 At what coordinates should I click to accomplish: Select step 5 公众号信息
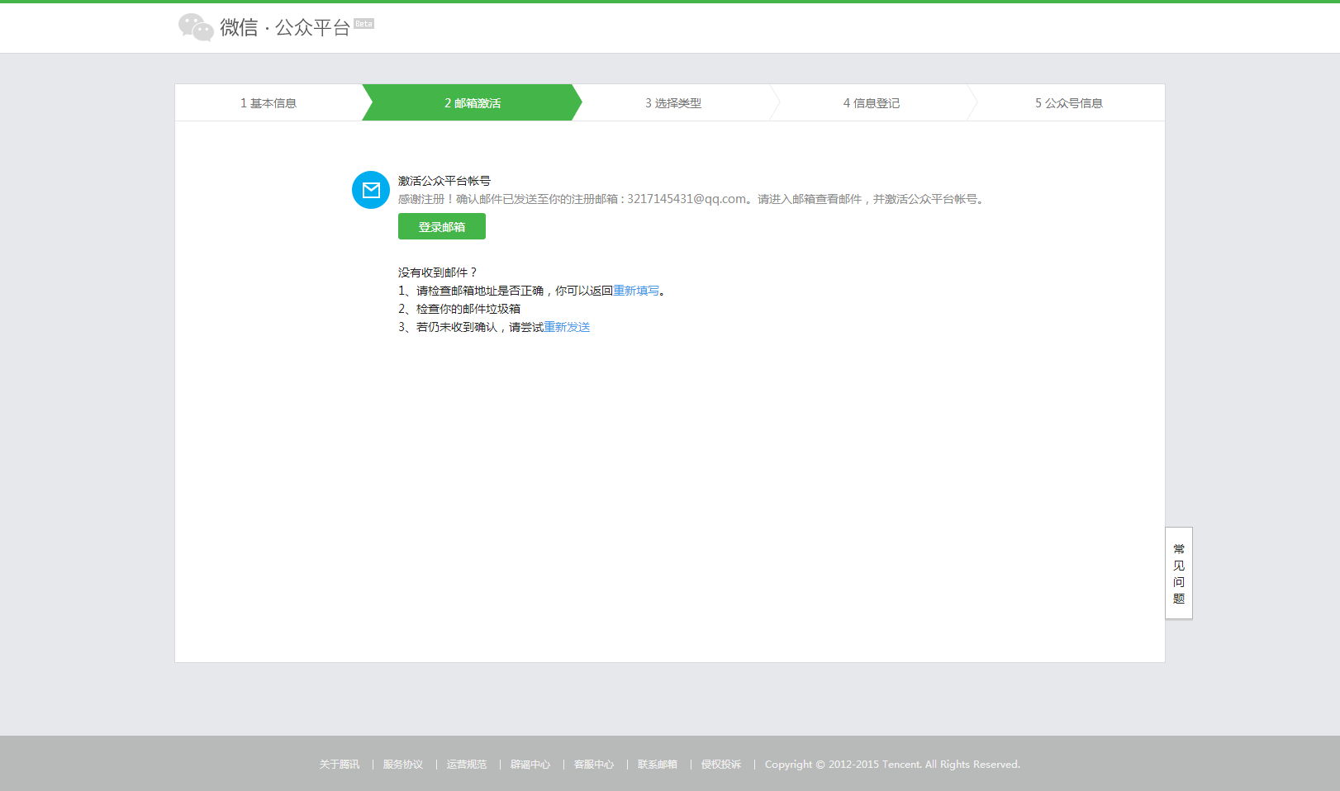(x=1068, y=103)
